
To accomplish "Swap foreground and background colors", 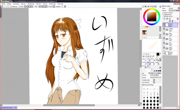I will coord(160,54).
